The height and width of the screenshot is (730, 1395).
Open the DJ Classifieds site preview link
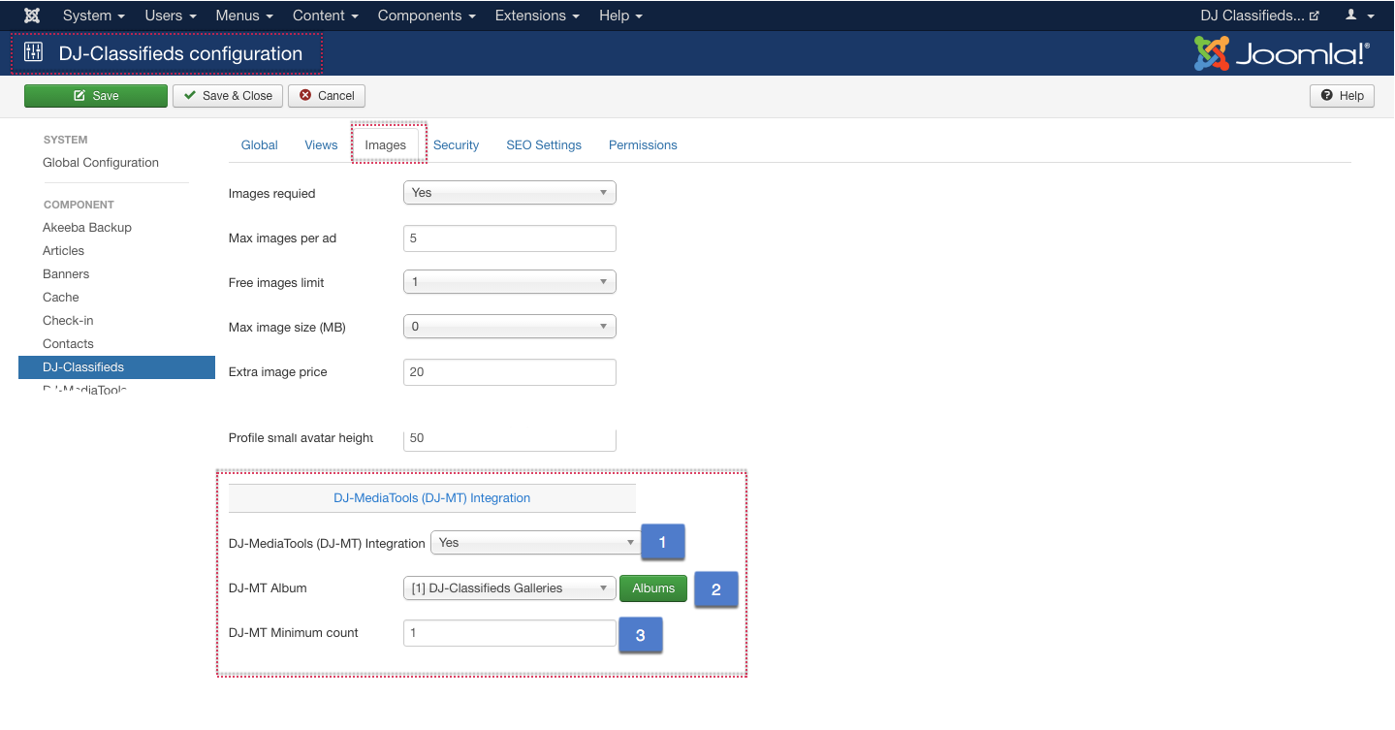pyautogui.click(x=1259, y=16)
